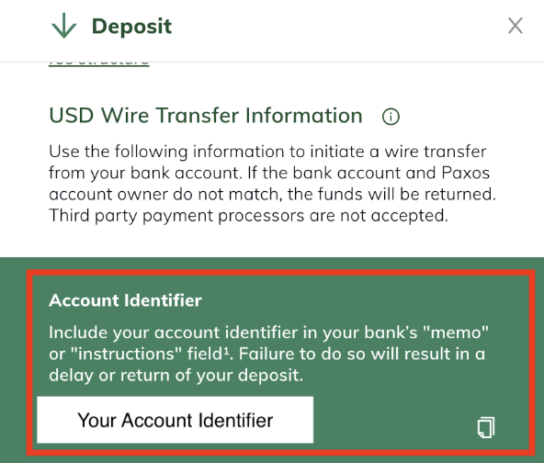544x463 pixels.
Task: Click the USD Wire Transfer Information heading
Action: (206, 115)
